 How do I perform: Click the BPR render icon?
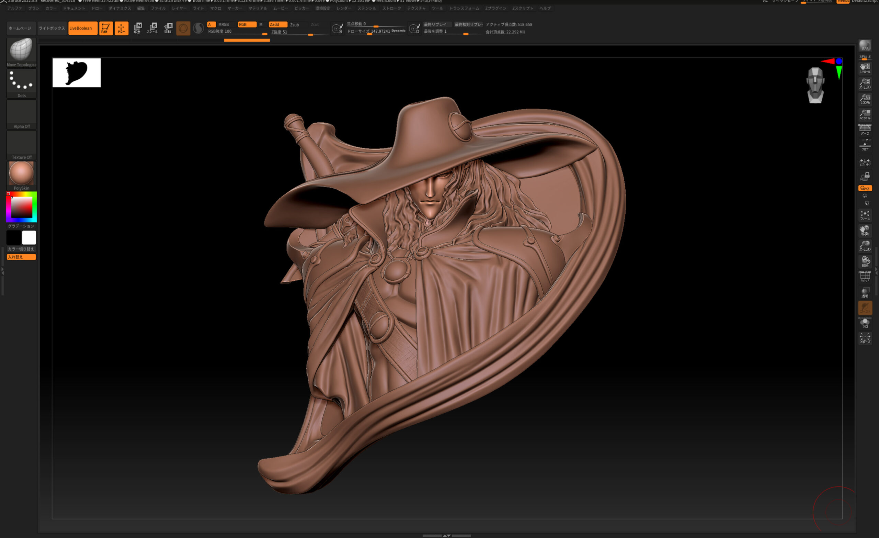point(865,46)
